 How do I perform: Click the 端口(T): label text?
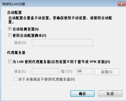point(67,72)
